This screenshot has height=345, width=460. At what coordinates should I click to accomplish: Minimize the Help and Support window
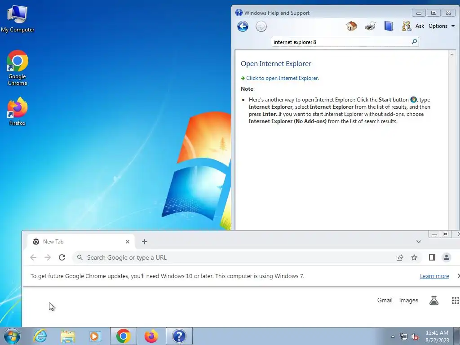click(x=419, y=13)
